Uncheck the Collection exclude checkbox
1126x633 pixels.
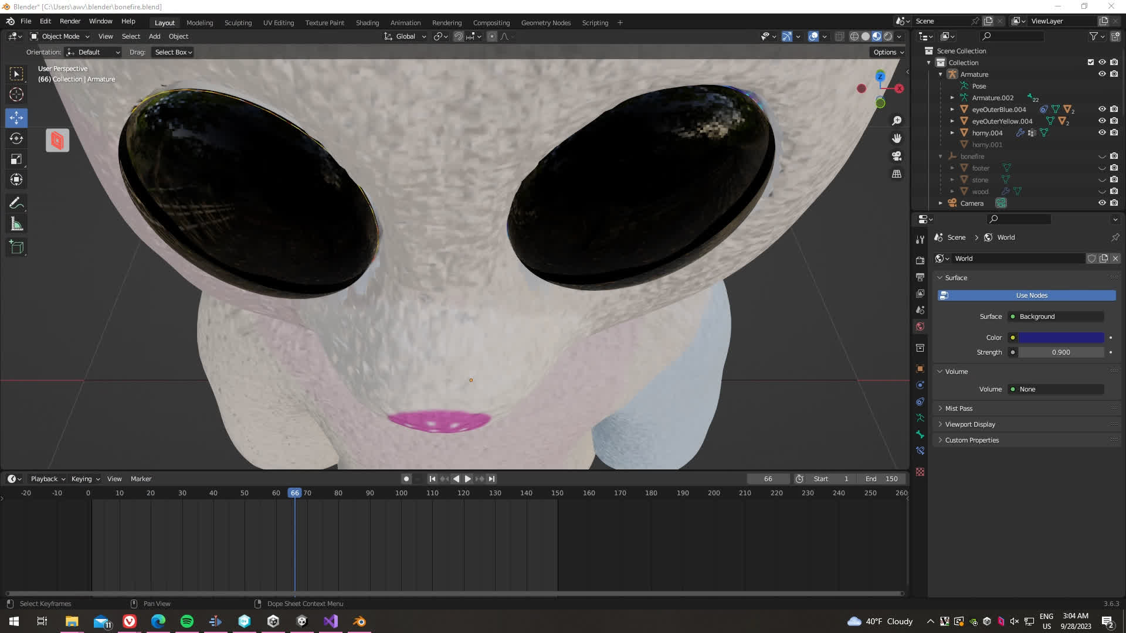pyautogui.click(x=1091, y=63)
